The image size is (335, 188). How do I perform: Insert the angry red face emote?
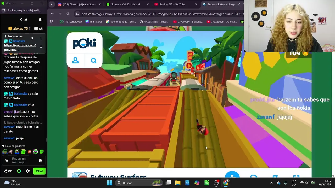pos(30,151)
